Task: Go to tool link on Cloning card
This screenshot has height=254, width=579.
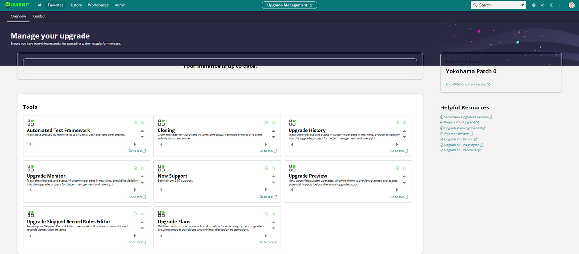Action: point(268,151)
